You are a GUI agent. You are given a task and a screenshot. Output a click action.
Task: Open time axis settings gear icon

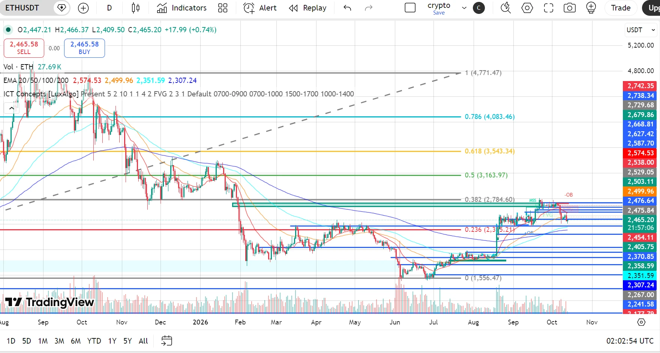(641, 322)
